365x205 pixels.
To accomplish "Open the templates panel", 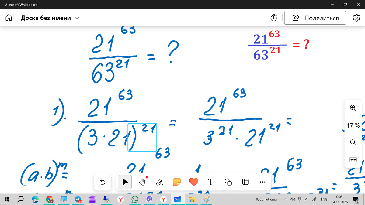I will point(245,182).
